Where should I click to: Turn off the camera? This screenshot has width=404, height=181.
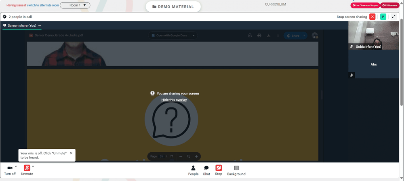[x=10, y=170]
